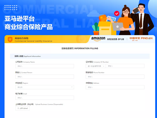Click the orange shield insurance icon
Viewport: 157px width, 118px height.
[10, 39]
